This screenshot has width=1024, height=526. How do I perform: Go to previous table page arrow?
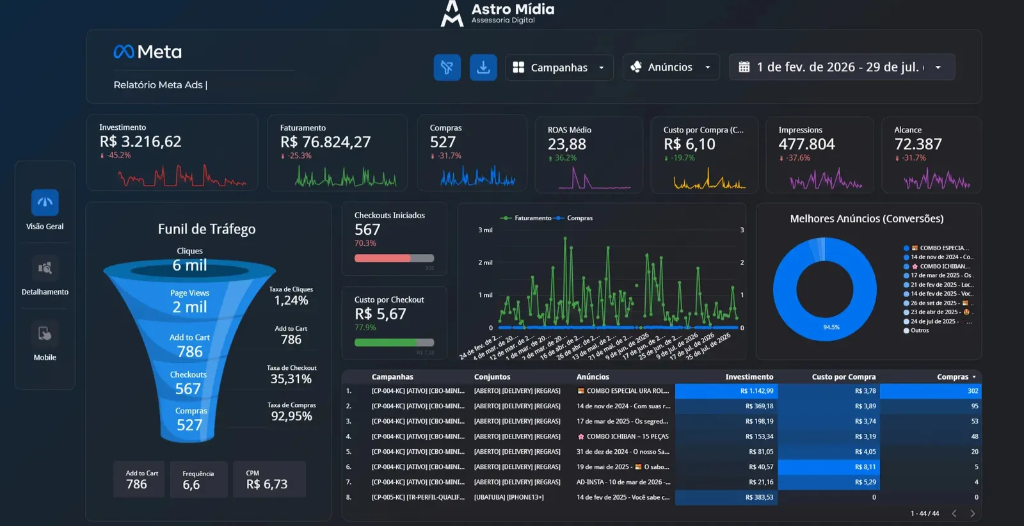(x=954, y=513)
